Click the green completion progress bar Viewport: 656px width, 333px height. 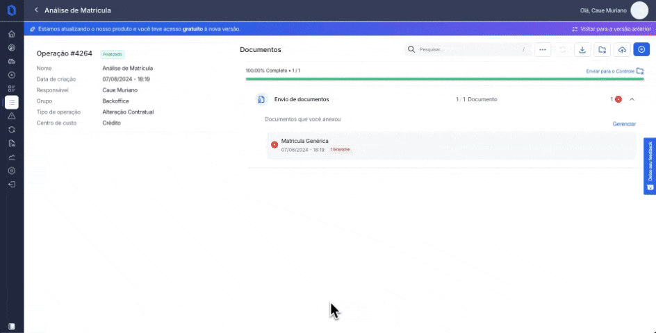[x=445, y=79]
